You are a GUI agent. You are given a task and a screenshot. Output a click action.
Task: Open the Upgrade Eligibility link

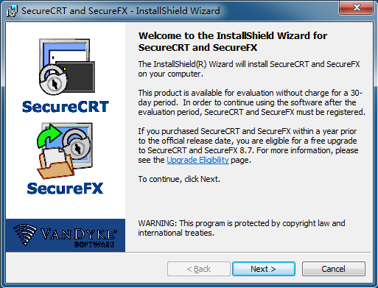197,160
